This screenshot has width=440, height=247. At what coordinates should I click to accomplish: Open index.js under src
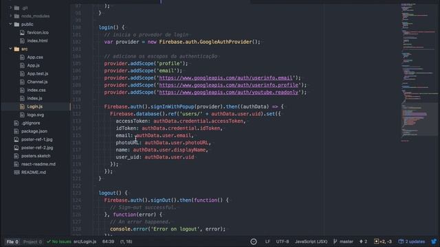(x=34, y=98)
